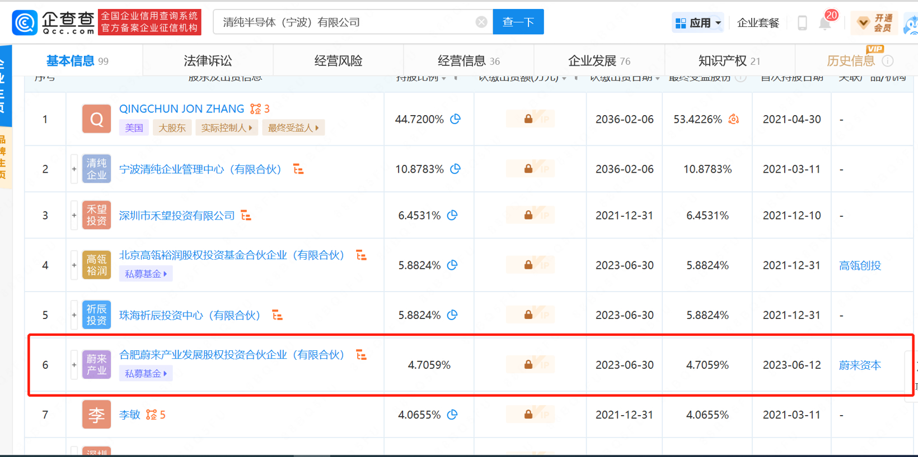Expand the 实际控制人 tag
Image resolution: width=918 pixels, height=457 pixels.
227,128
